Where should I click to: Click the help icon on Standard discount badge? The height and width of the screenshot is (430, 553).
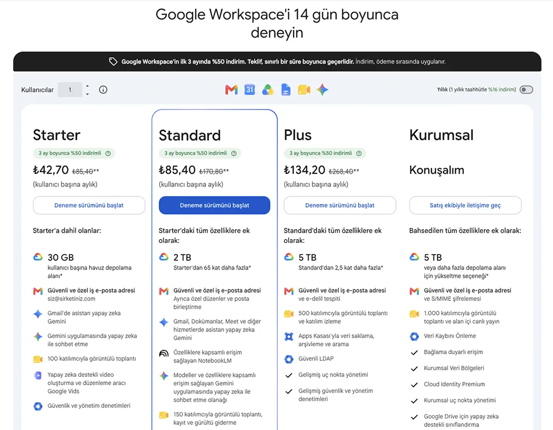234,153
